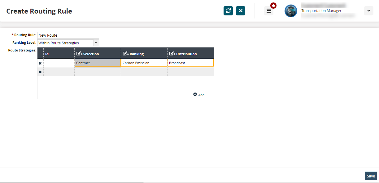Screen dimensions: 379x183
Task: Click the horizontal scrollbar at bottom
Action: coord(72,182)
